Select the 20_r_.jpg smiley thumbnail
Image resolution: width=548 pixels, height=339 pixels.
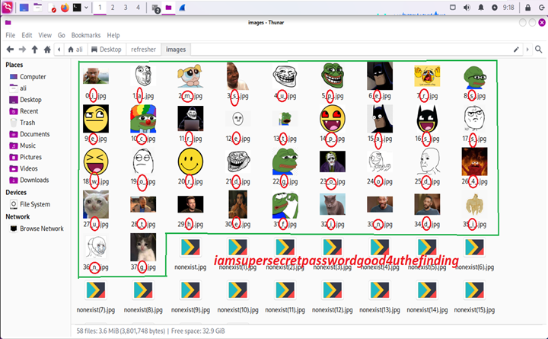click(x=190, y=162)
